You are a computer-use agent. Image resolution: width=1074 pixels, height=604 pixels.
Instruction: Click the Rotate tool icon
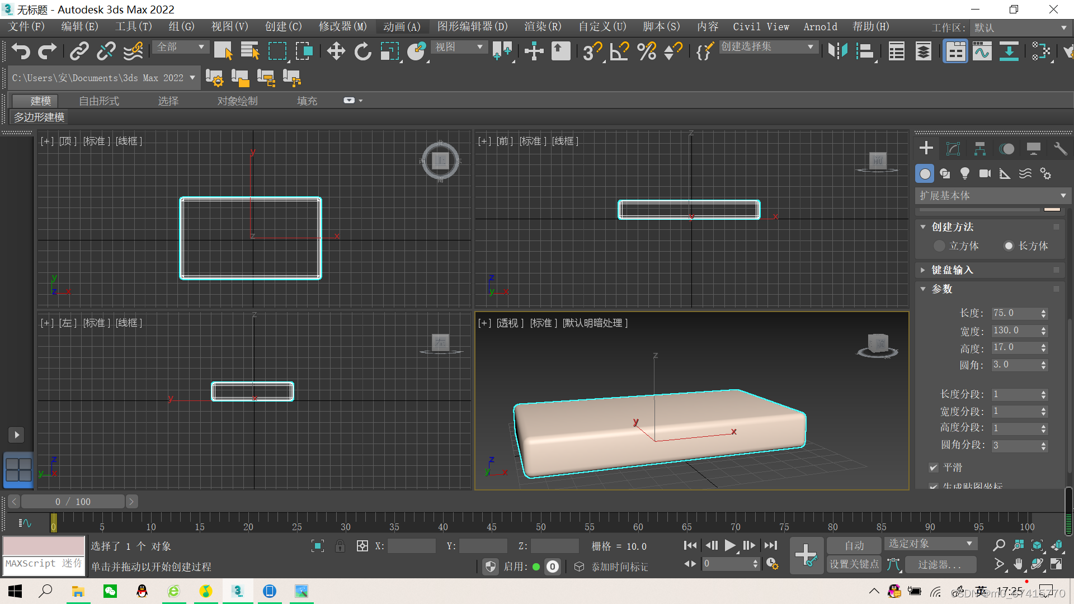click(x=362, y=51)
